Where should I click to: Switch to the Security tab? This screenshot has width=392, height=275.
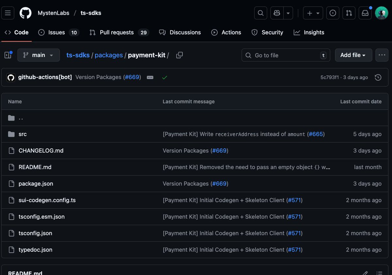pos(267,32)
